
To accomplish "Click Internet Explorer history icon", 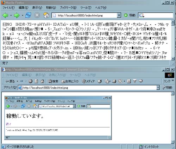I will pos(100,81).
